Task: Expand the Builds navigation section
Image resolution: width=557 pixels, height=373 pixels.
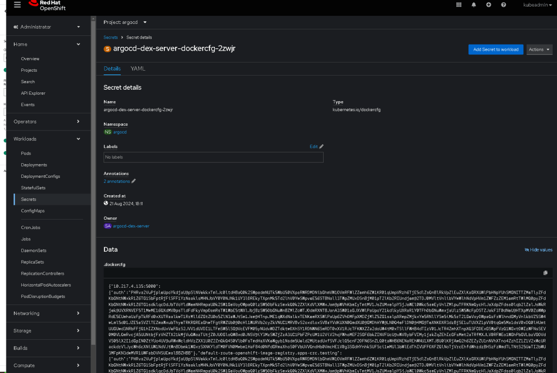Action: pos(47,348)
